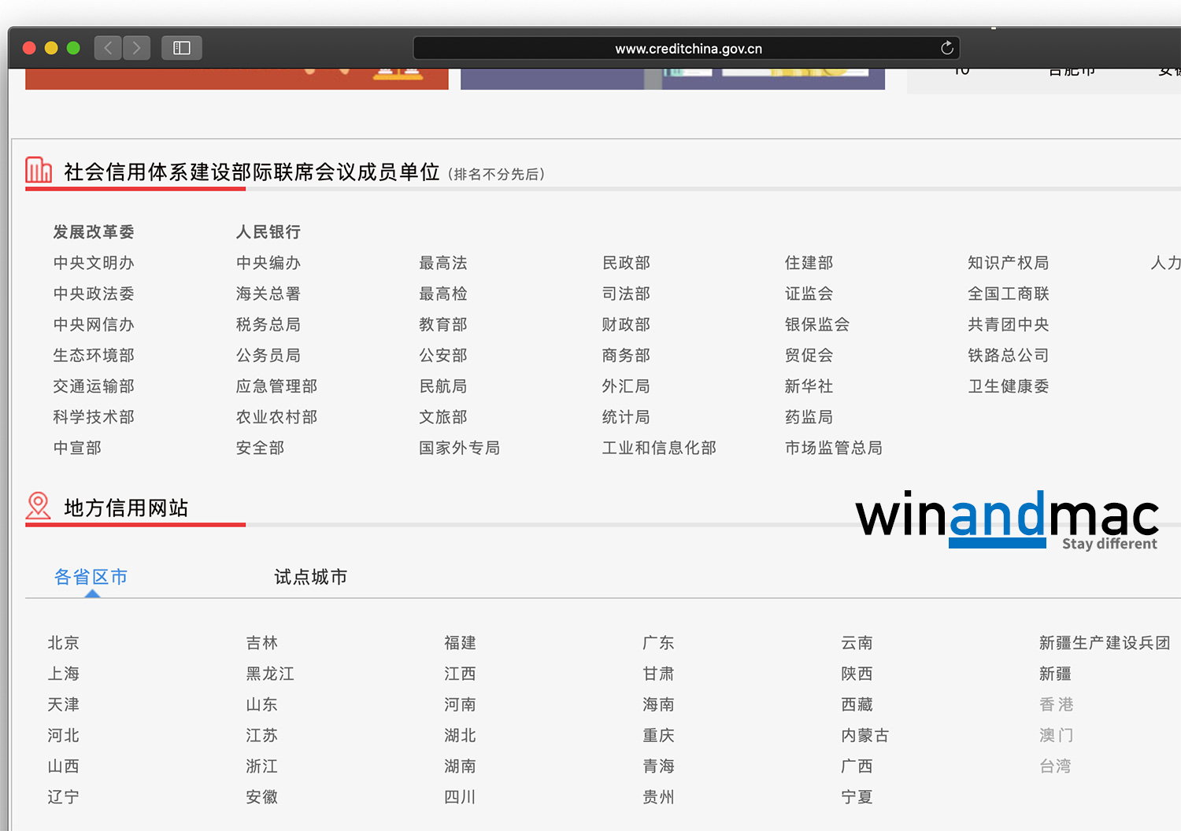Switch to the 试点城市 tab
The image size is (1181, 831).
click(310, 577)
